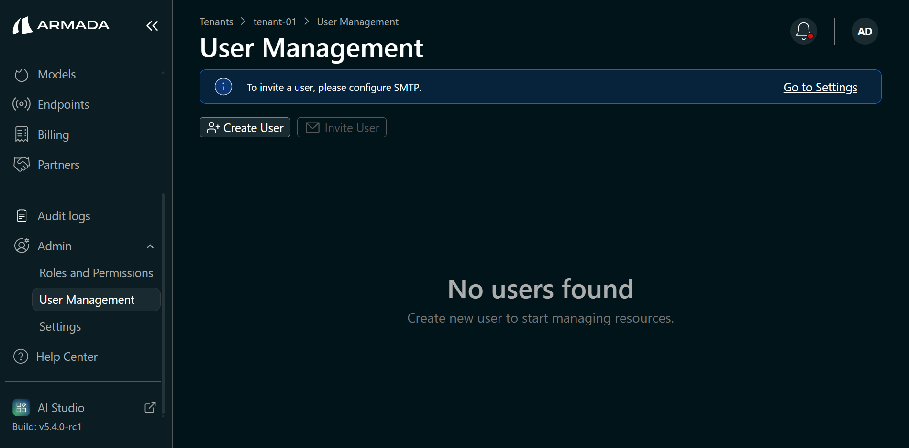Open notifications bell icon
Viewport: 909px width, 448px height.
(x=803, y=31)
